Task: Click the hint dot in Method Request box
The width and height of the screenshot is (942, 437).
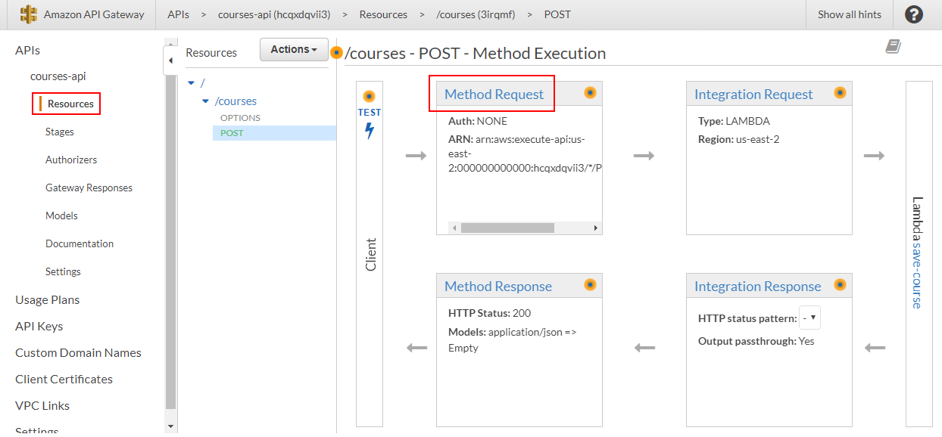Action: coord(590,93)
